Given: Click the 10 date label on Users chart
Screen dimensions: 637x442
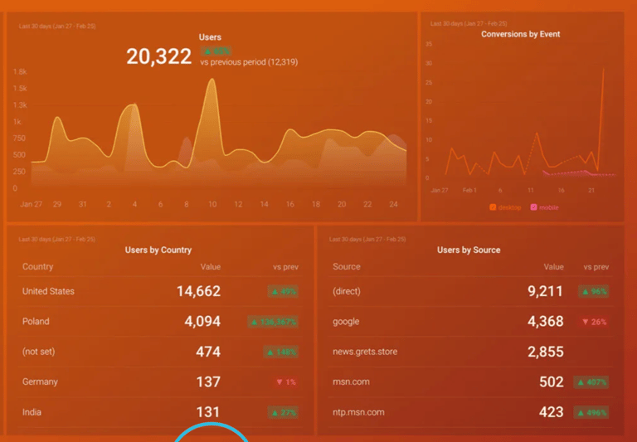Looking at the screenshot, I should tap(212, 204).
